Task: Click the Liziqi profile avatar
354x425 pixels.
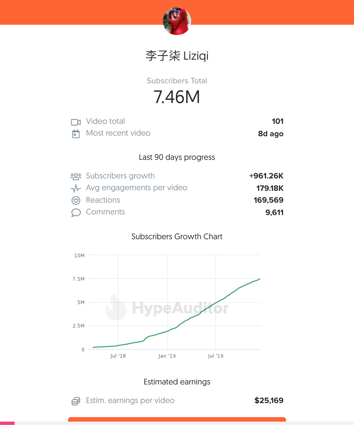Action: (177, 21)
